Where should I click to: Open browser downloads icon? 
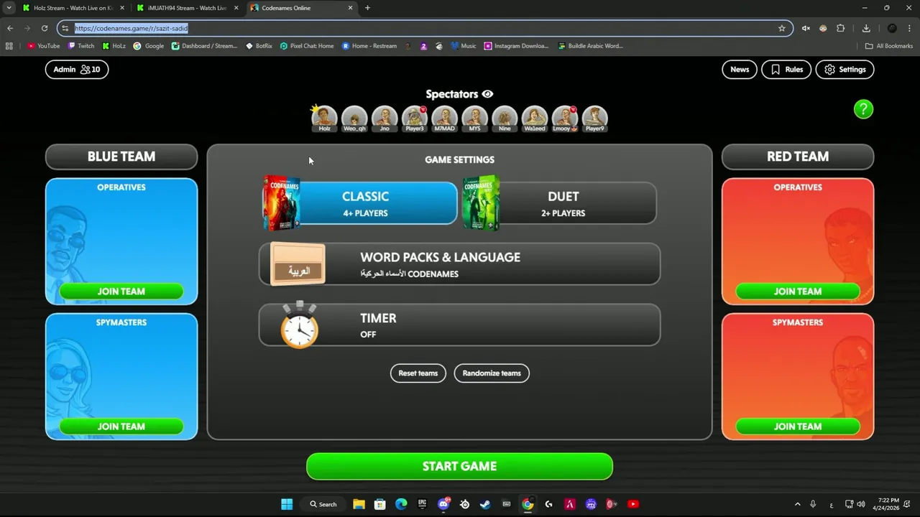(x=866, y=28)
